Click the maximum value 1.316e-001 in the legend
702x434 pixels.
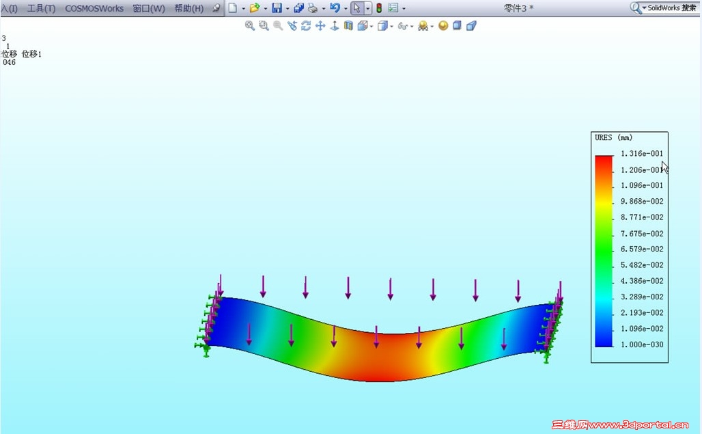[x=641, y=154]
